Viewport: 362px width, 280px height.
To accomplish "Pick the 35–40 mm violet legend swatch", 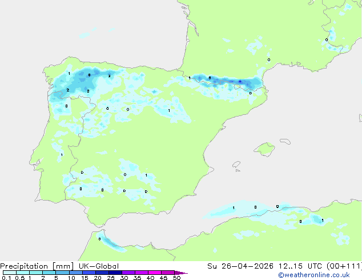I will [x=141, y=273].
